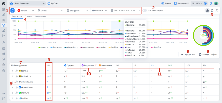The height and width of the screenshot is (103, 222).
Task: Open the Yandex search engine dropdown
Action: coord(26,10)
